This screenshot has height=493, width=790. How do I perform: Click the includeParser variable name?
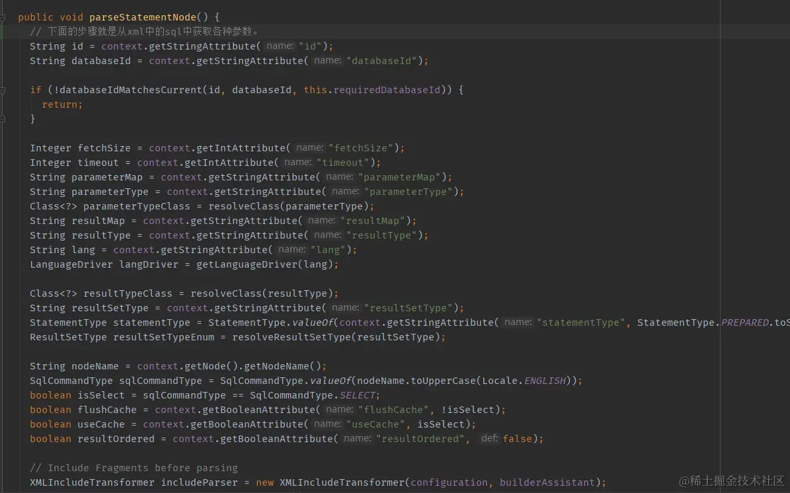tap(199, 482)
